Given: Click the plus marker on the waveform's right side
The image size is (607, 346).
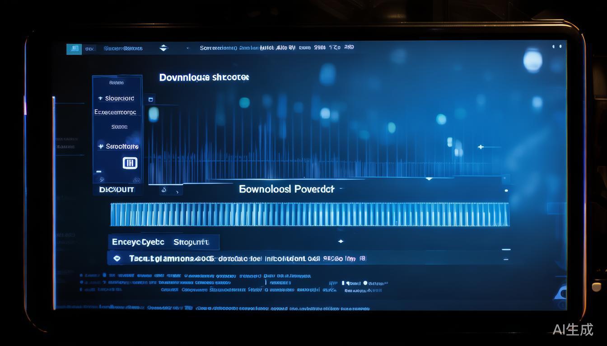Looking at the screenshot, I should click(481, 147).
